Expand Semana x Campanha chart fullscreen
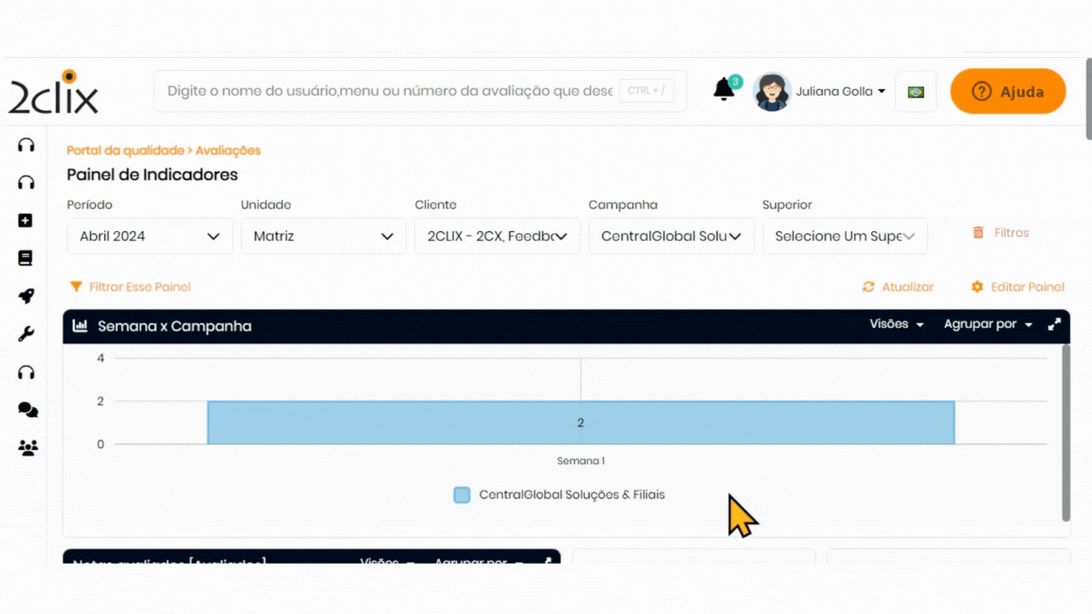Screen dimensions: 1092x614 [1054, 325]
